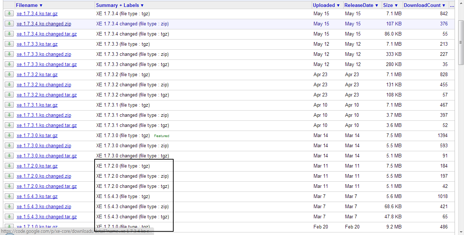Click download arrow beside xe.1.7.3.4.ko.changed.zip

[9, 24]
